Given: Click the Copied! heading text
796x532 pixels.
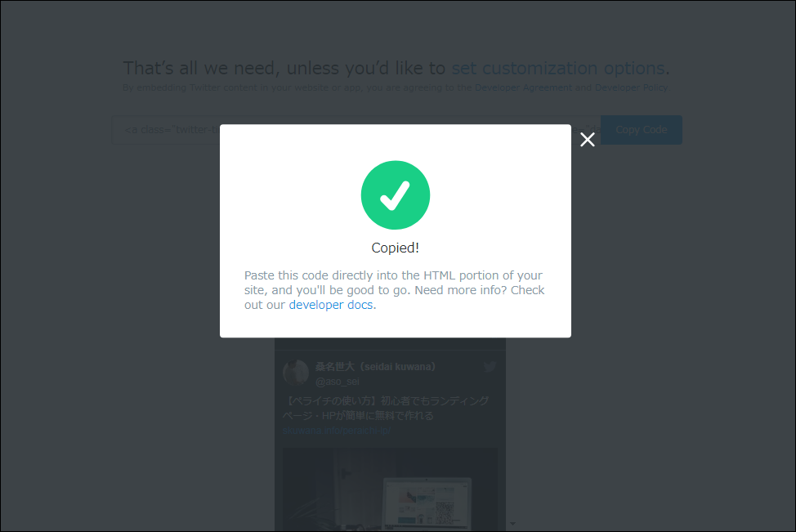Looking at the screenshot, I should (395, 248).
